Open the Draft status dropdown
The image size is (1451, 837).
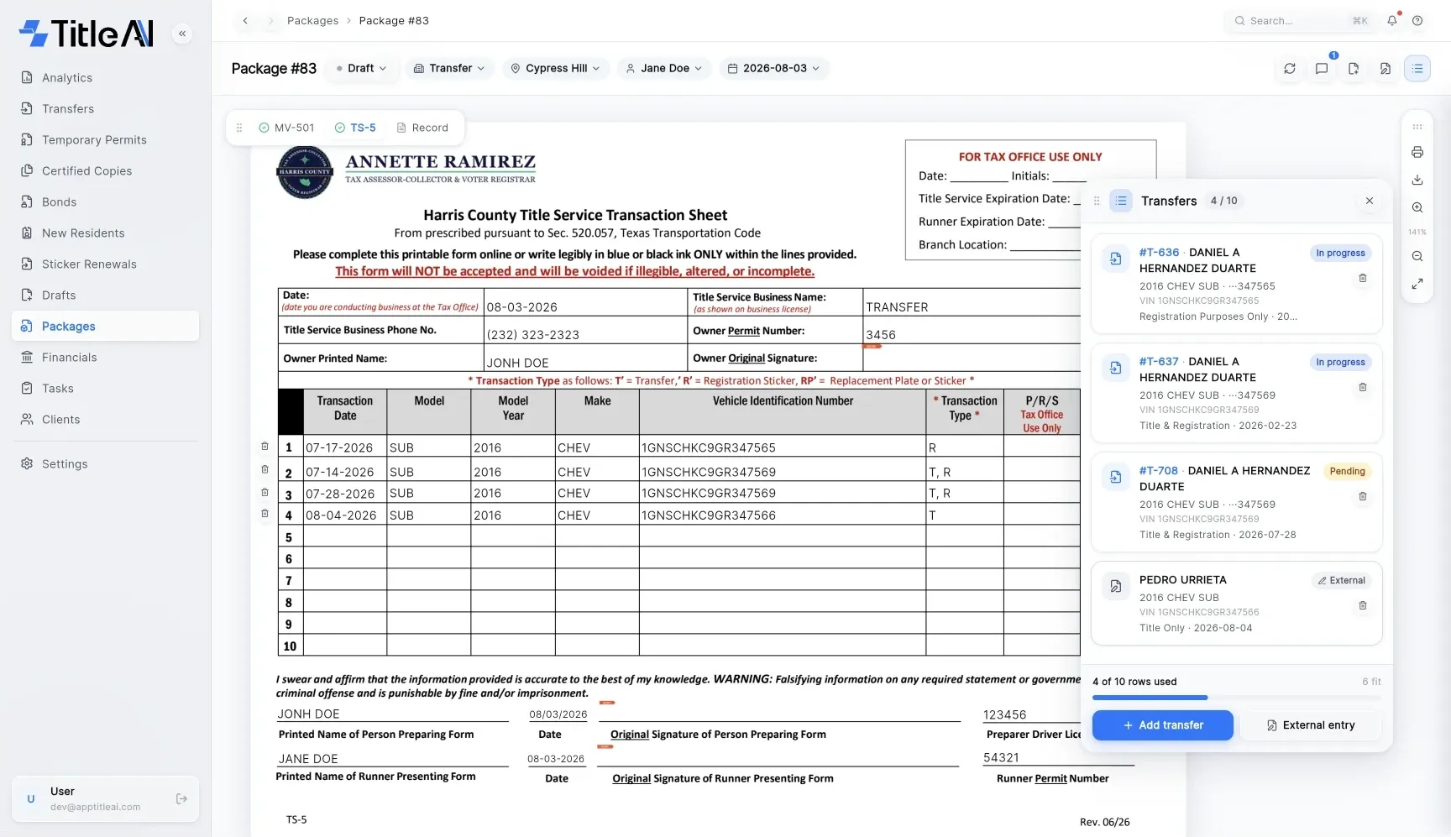point(361,69)
